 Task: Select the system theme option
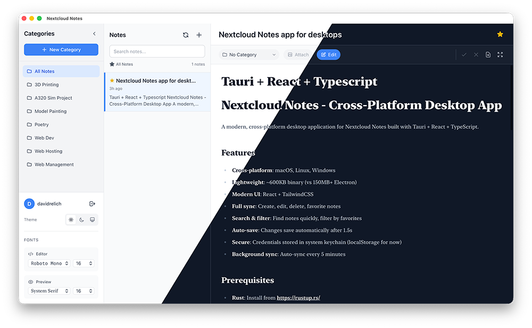pyautogui.click(x=94, y=219)
